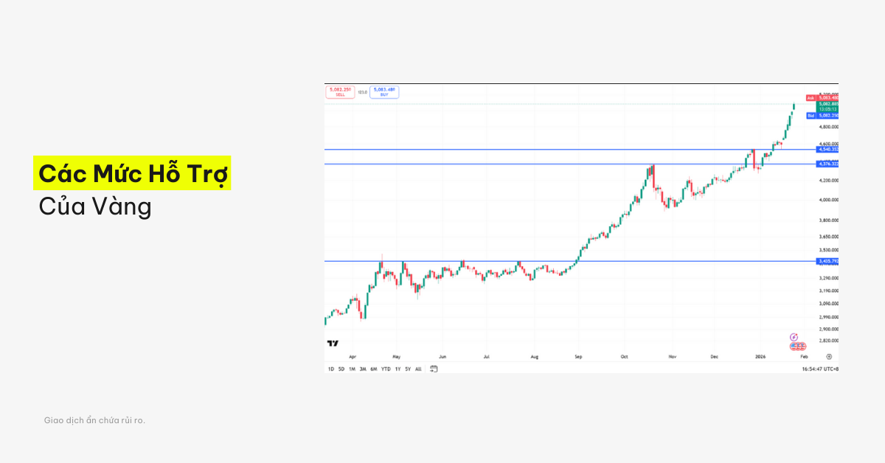This screenshot has height=463, width=885.
Task: Click the purple lightning event icon
Action: pos(794,337)
